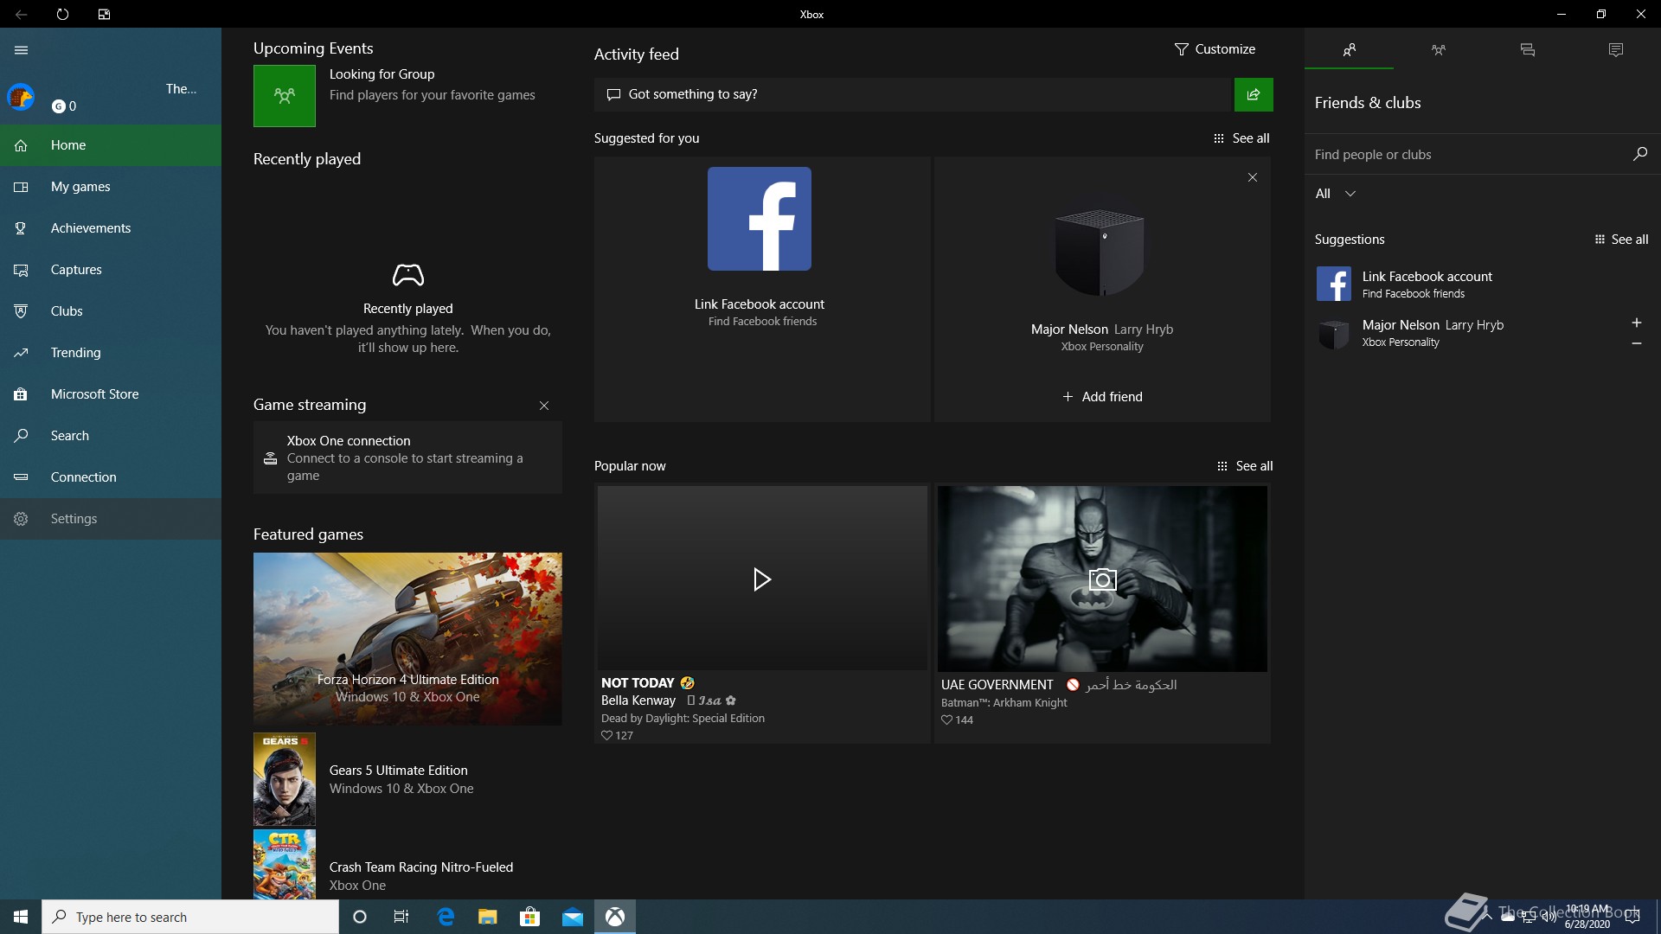This screenshot has height=934, width=1661.
Task: See all friend suggestions
Action: point(1621,240)
